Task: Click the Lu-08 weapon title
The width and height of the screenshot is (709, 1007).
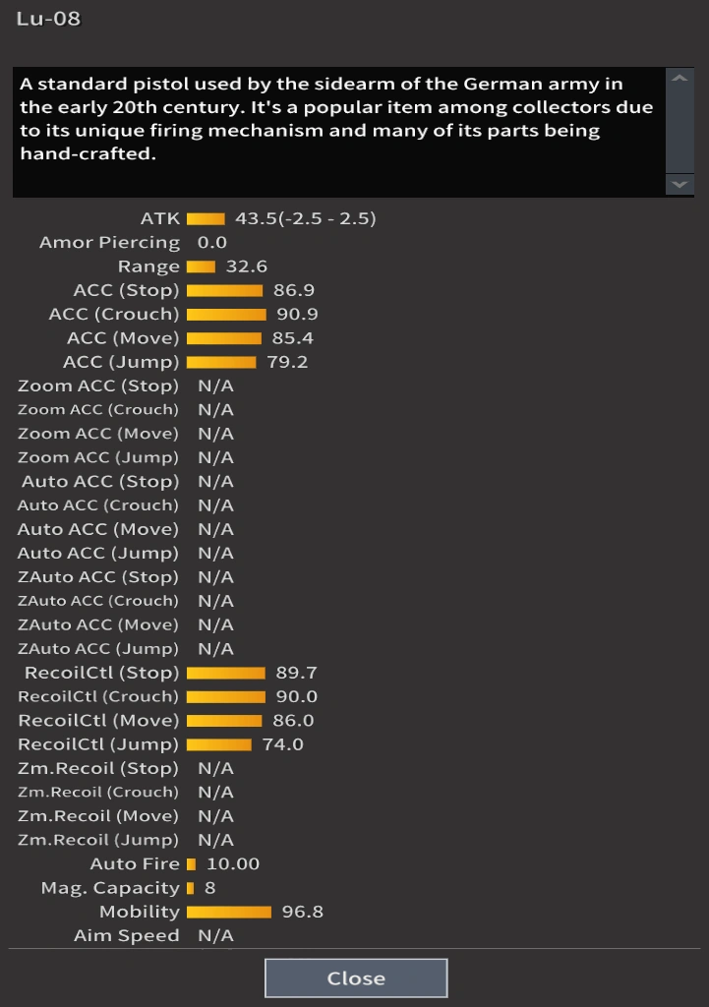Action: click(x=48, y=19)
